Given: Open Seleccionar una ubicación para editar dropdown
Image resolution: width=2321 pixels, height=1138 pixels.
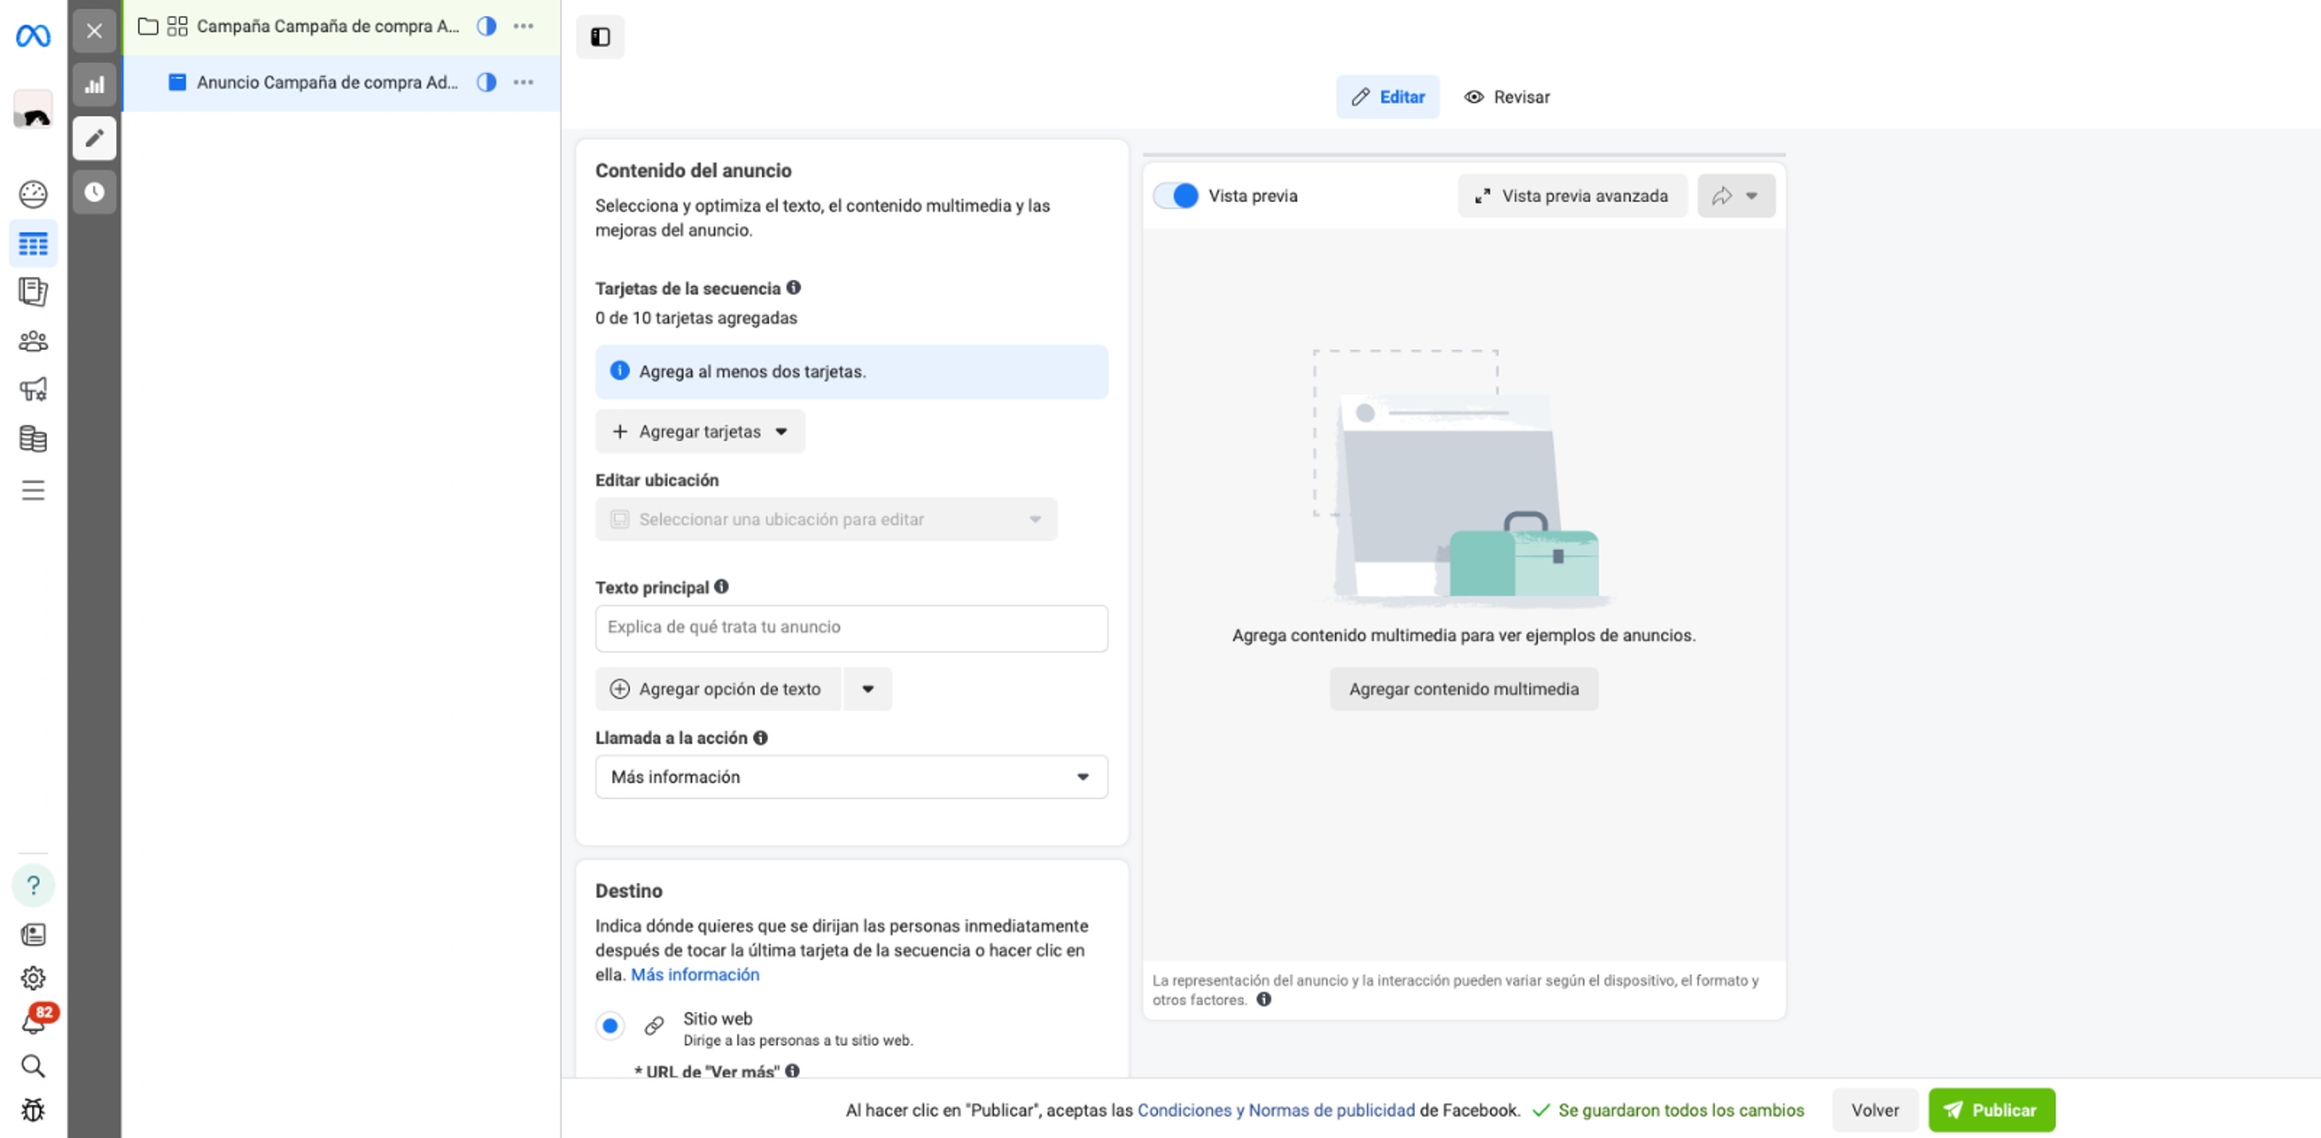Looking at the screenshot, I should pyautogui.click(x=826, y=519).
